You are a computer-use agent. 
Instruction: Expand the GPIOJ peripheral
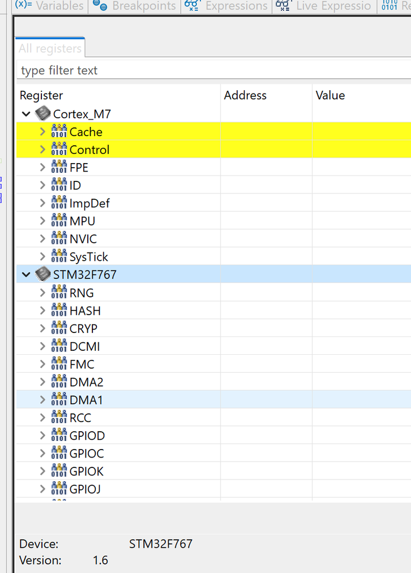[42, 489]
